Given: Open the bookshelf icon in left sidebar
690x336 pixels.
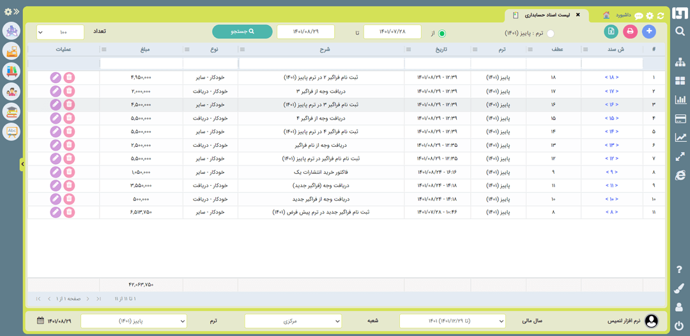Looking at the screenshot, I should [x=11, y=72].
